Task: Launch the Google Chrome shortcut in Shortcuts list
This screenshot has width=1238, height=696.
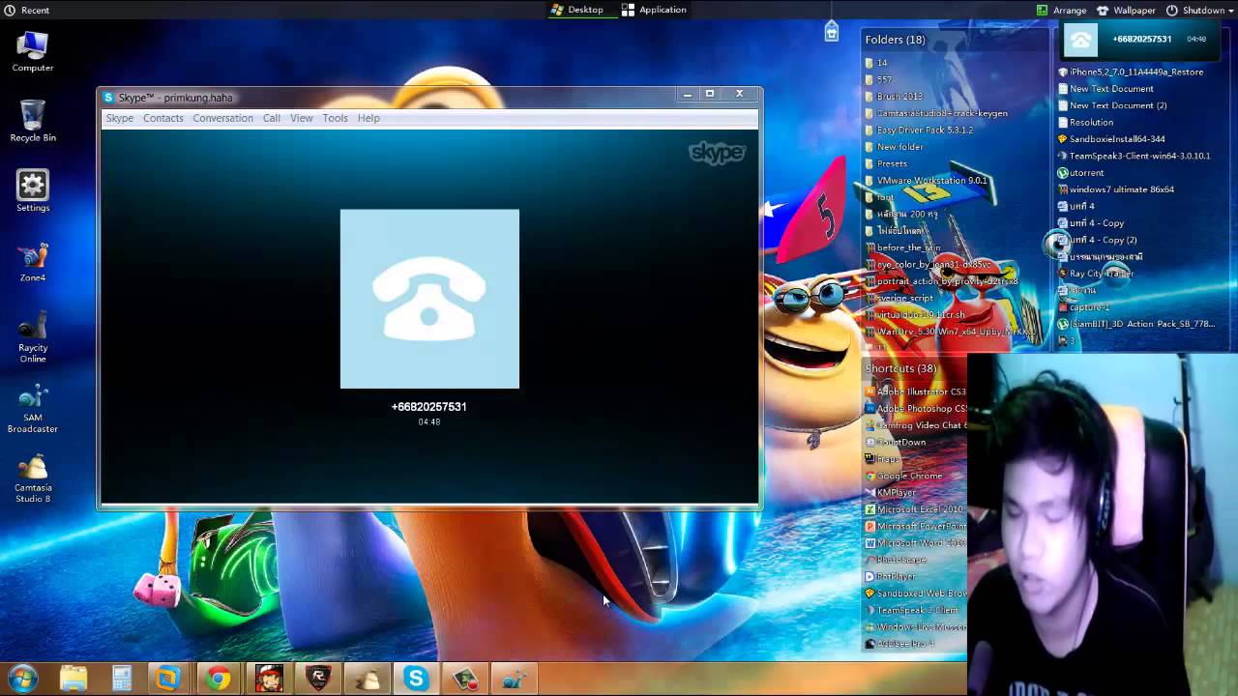Action: coord(903,476)
